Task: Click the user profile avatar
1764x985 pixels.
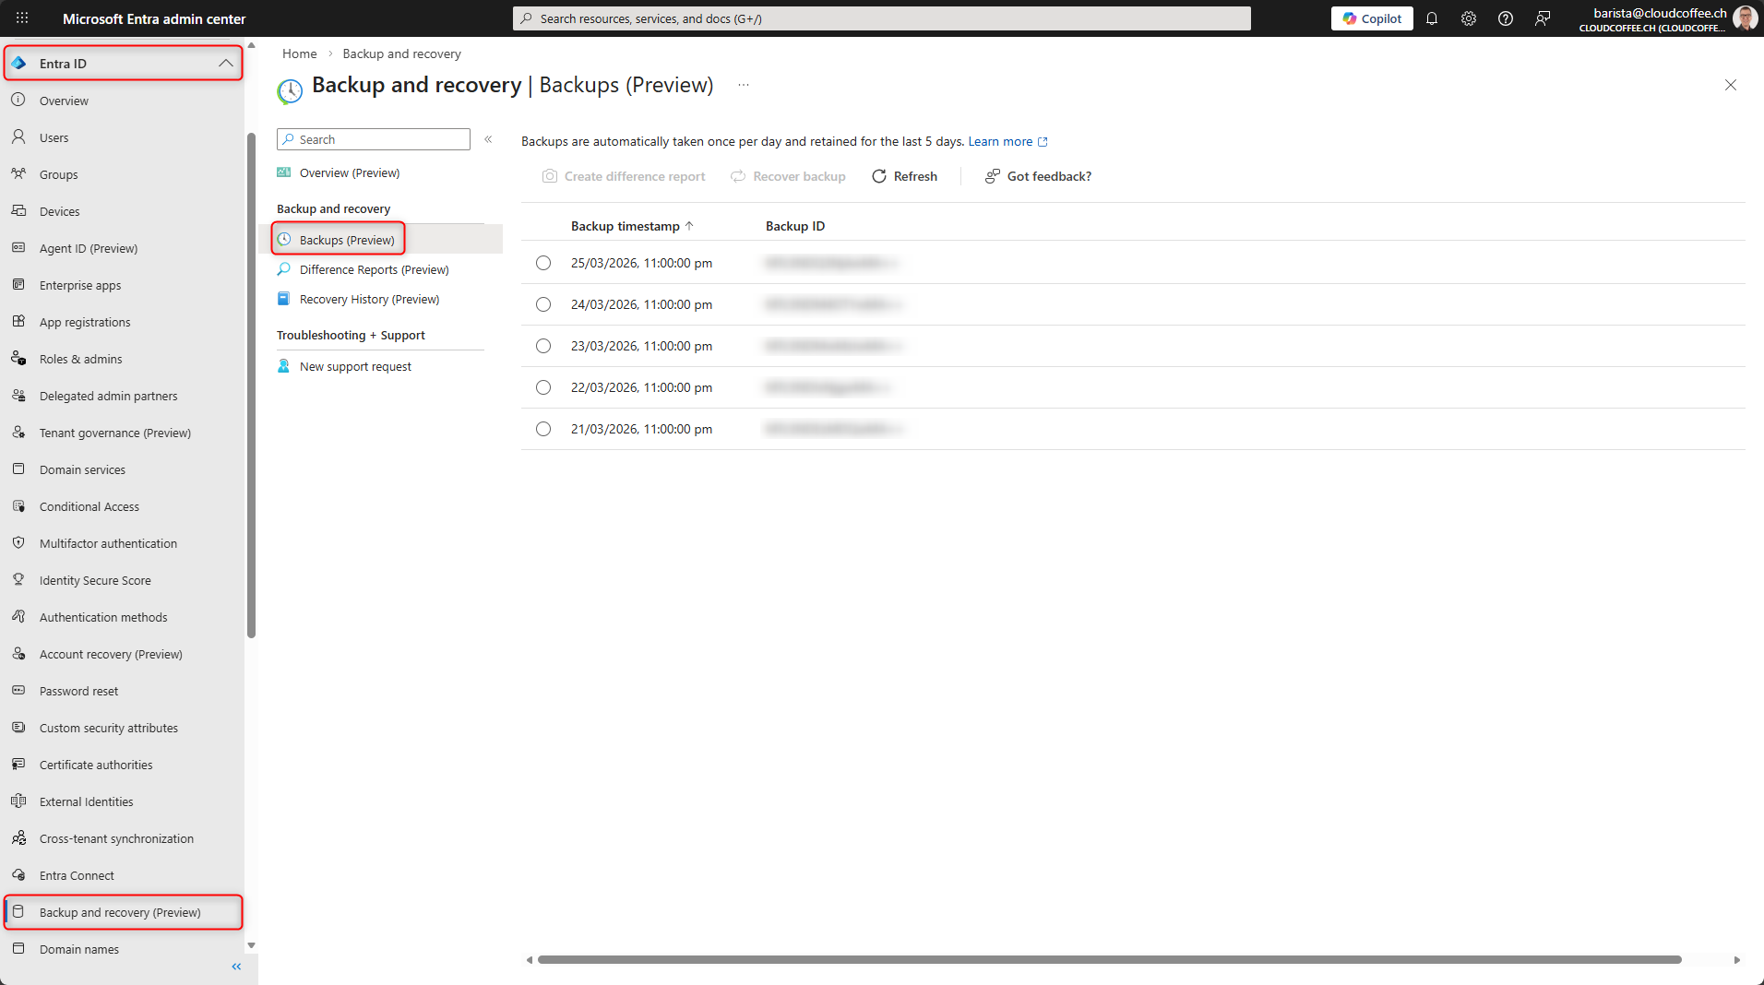Action: point(1744,18)
